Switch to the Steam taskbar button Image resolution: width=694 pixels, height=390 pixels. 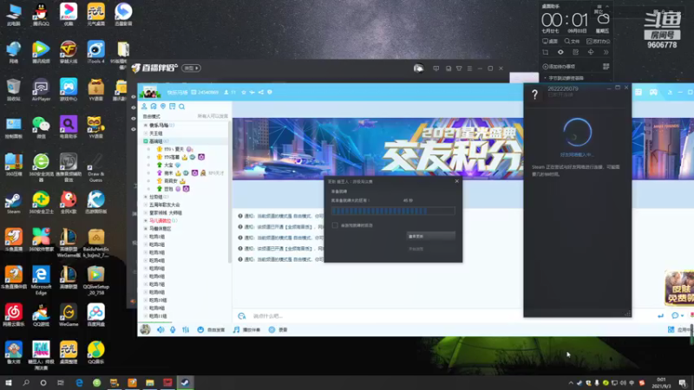point(185,383)
